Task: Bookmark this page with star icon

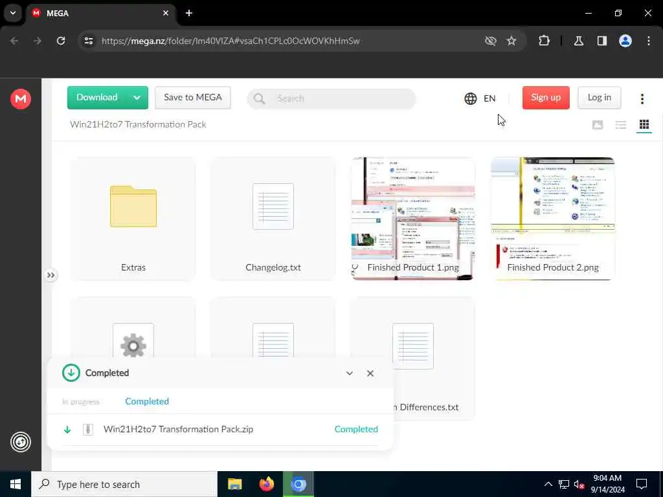Action: pos(511,41)
